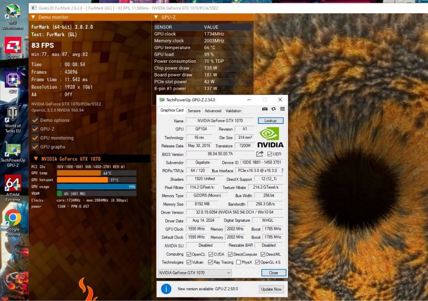The height and width of the screenshot is (301, 428).
Task: Click the GPU temp orange bar
Action: pos(79,173)
